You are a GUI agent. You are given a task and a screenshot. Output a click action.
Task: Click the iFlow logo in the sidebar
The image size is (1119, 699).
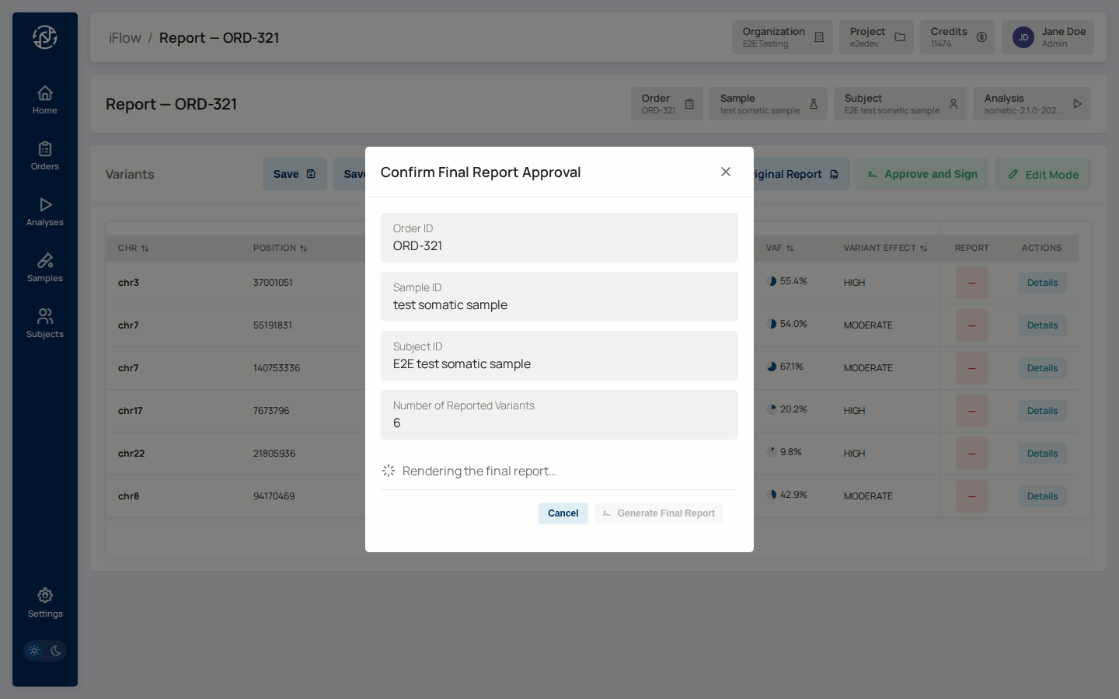coord(45,37)
